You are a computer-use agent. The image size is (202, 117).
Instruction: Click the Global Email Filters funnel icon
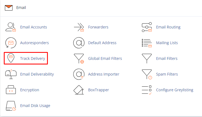coord(79,58)
